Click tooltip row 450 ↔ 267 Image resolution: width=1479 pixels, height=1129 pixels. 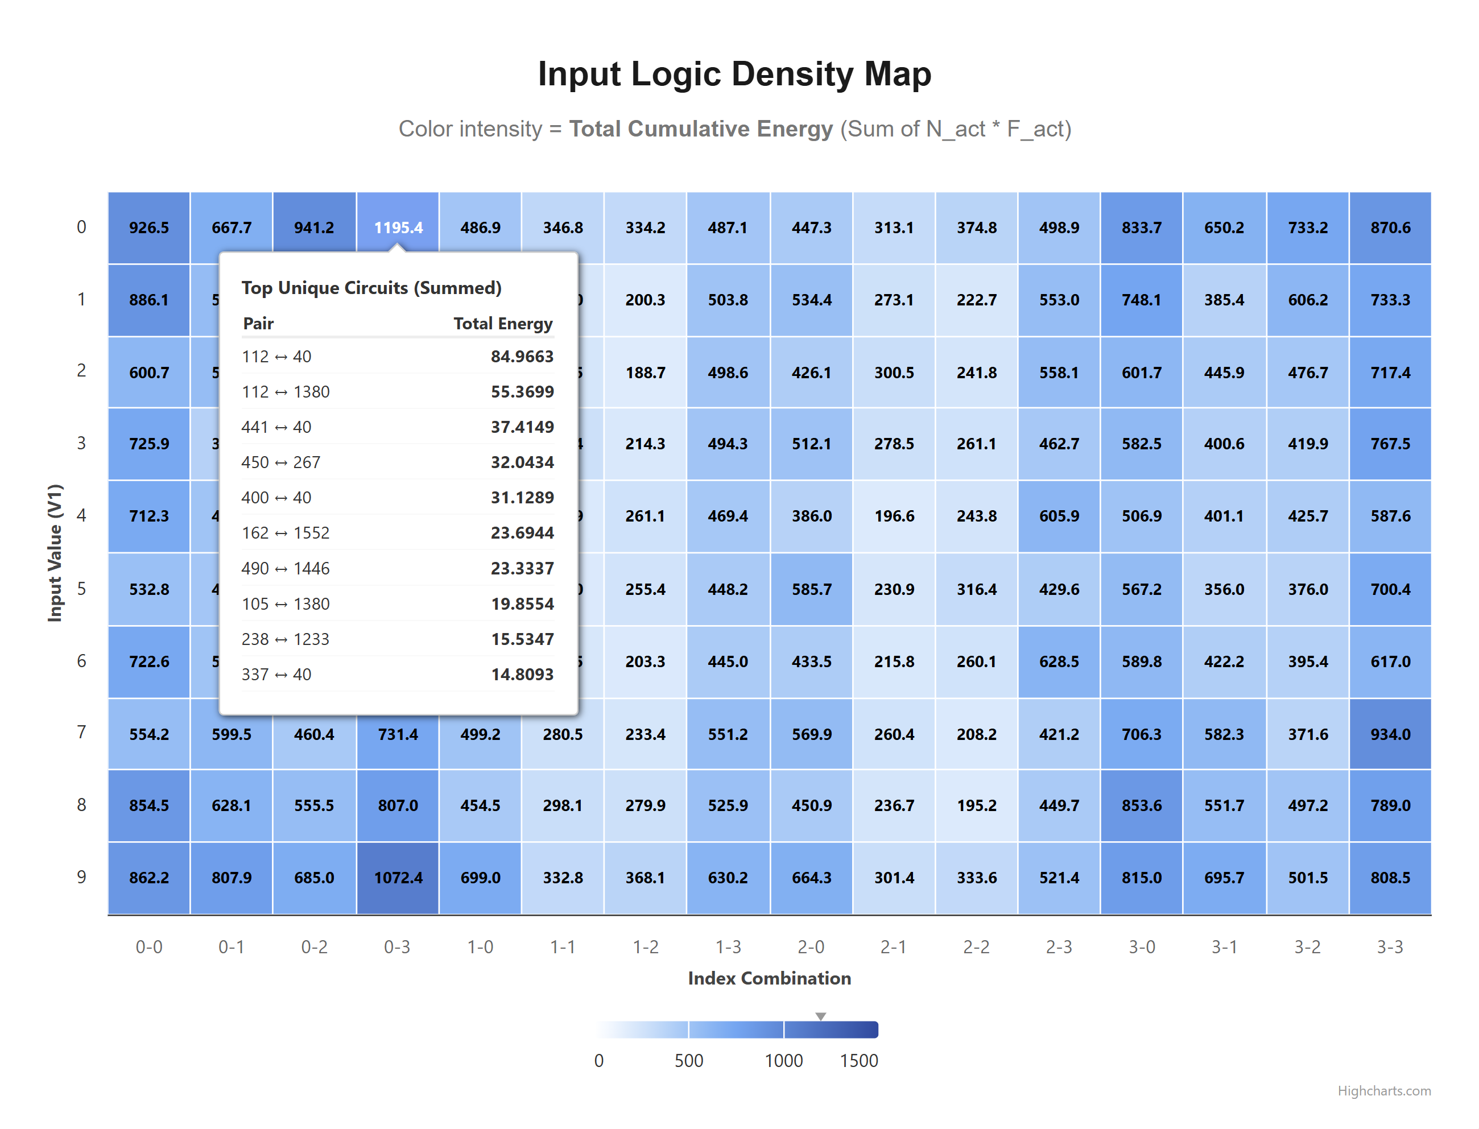tap(397, 462)
